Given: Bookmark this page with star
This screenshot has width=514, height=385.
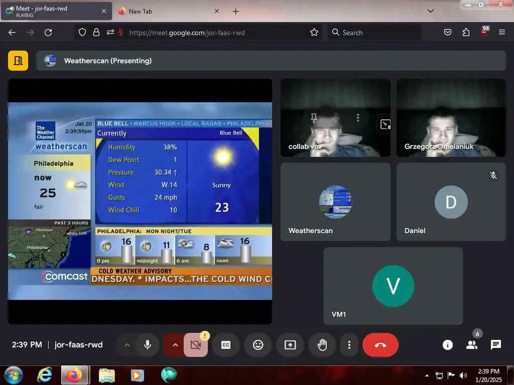Looking at the screenshot, I should [x=314, y=32].
